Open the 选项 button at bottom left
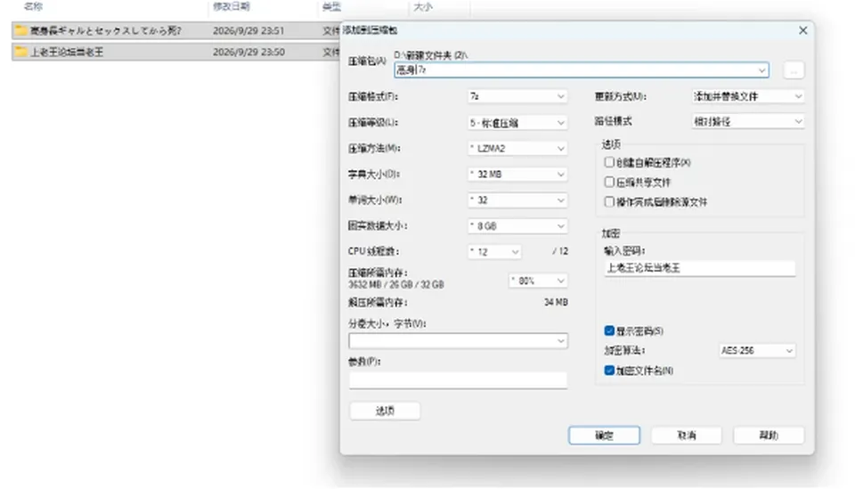 (x=385, y=411)
